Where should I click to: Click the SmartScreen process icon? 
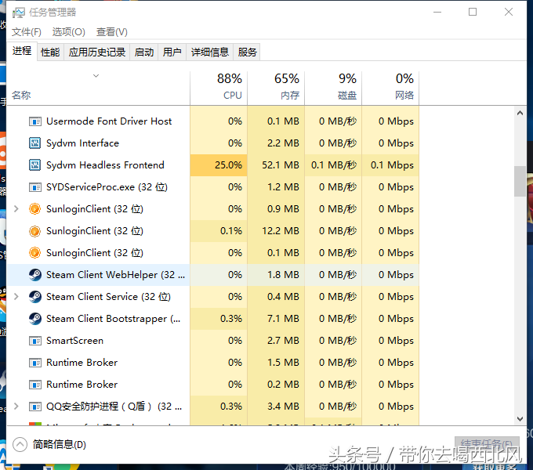coord(35,341)
